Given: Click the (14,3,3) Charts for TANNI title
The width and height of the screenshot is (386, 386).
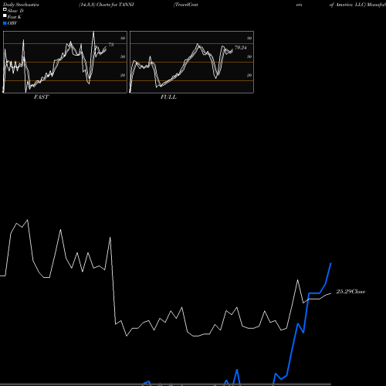Looking at the screenshot, I should pos(107,5).
